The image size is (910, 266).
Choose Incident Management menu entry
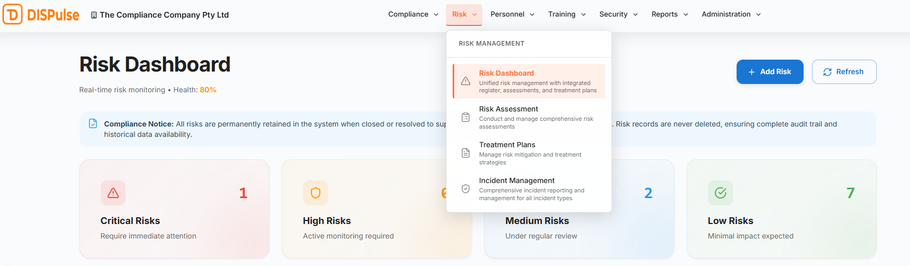[x=529, y=189]
